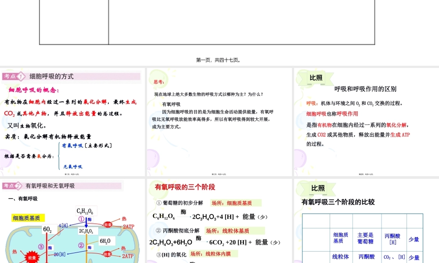Open the slide 有氧呼吸三个阶段的比较

point(367,221)
